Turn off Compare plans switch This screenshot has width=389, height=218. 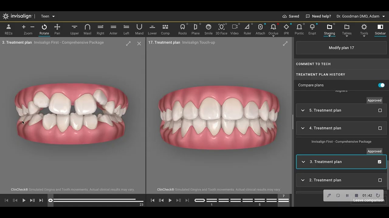[x=381, y=85]
